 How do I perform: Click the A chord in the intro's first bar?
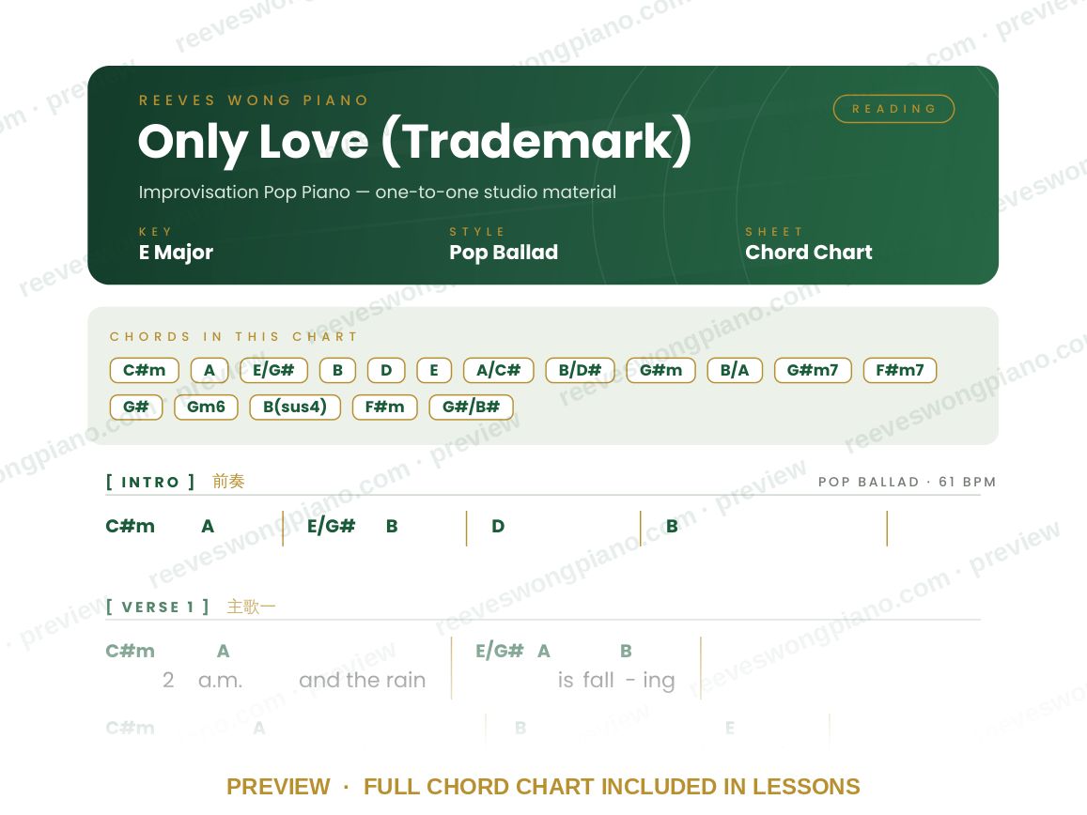(x=208, y=526)
